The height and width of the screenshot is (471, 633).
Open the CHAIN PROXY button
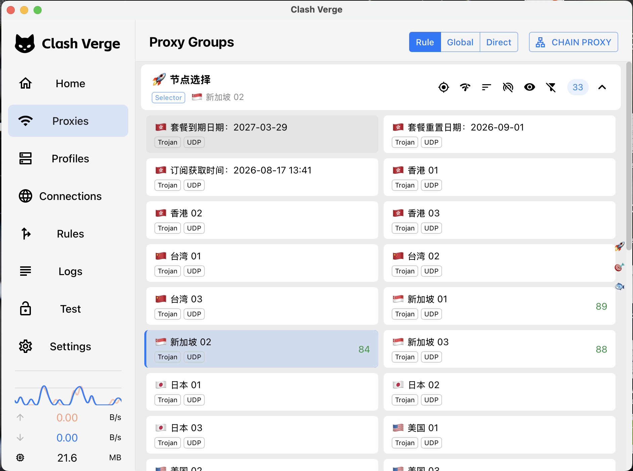[573, 42]
